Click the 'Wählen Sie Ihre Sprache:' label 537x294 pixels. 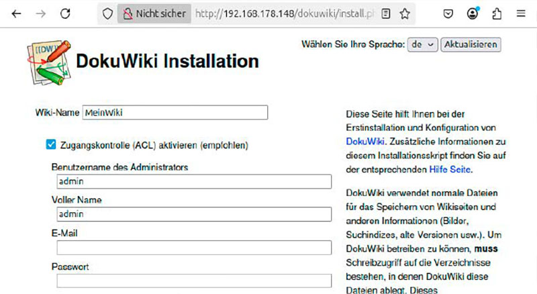[353, 44]
